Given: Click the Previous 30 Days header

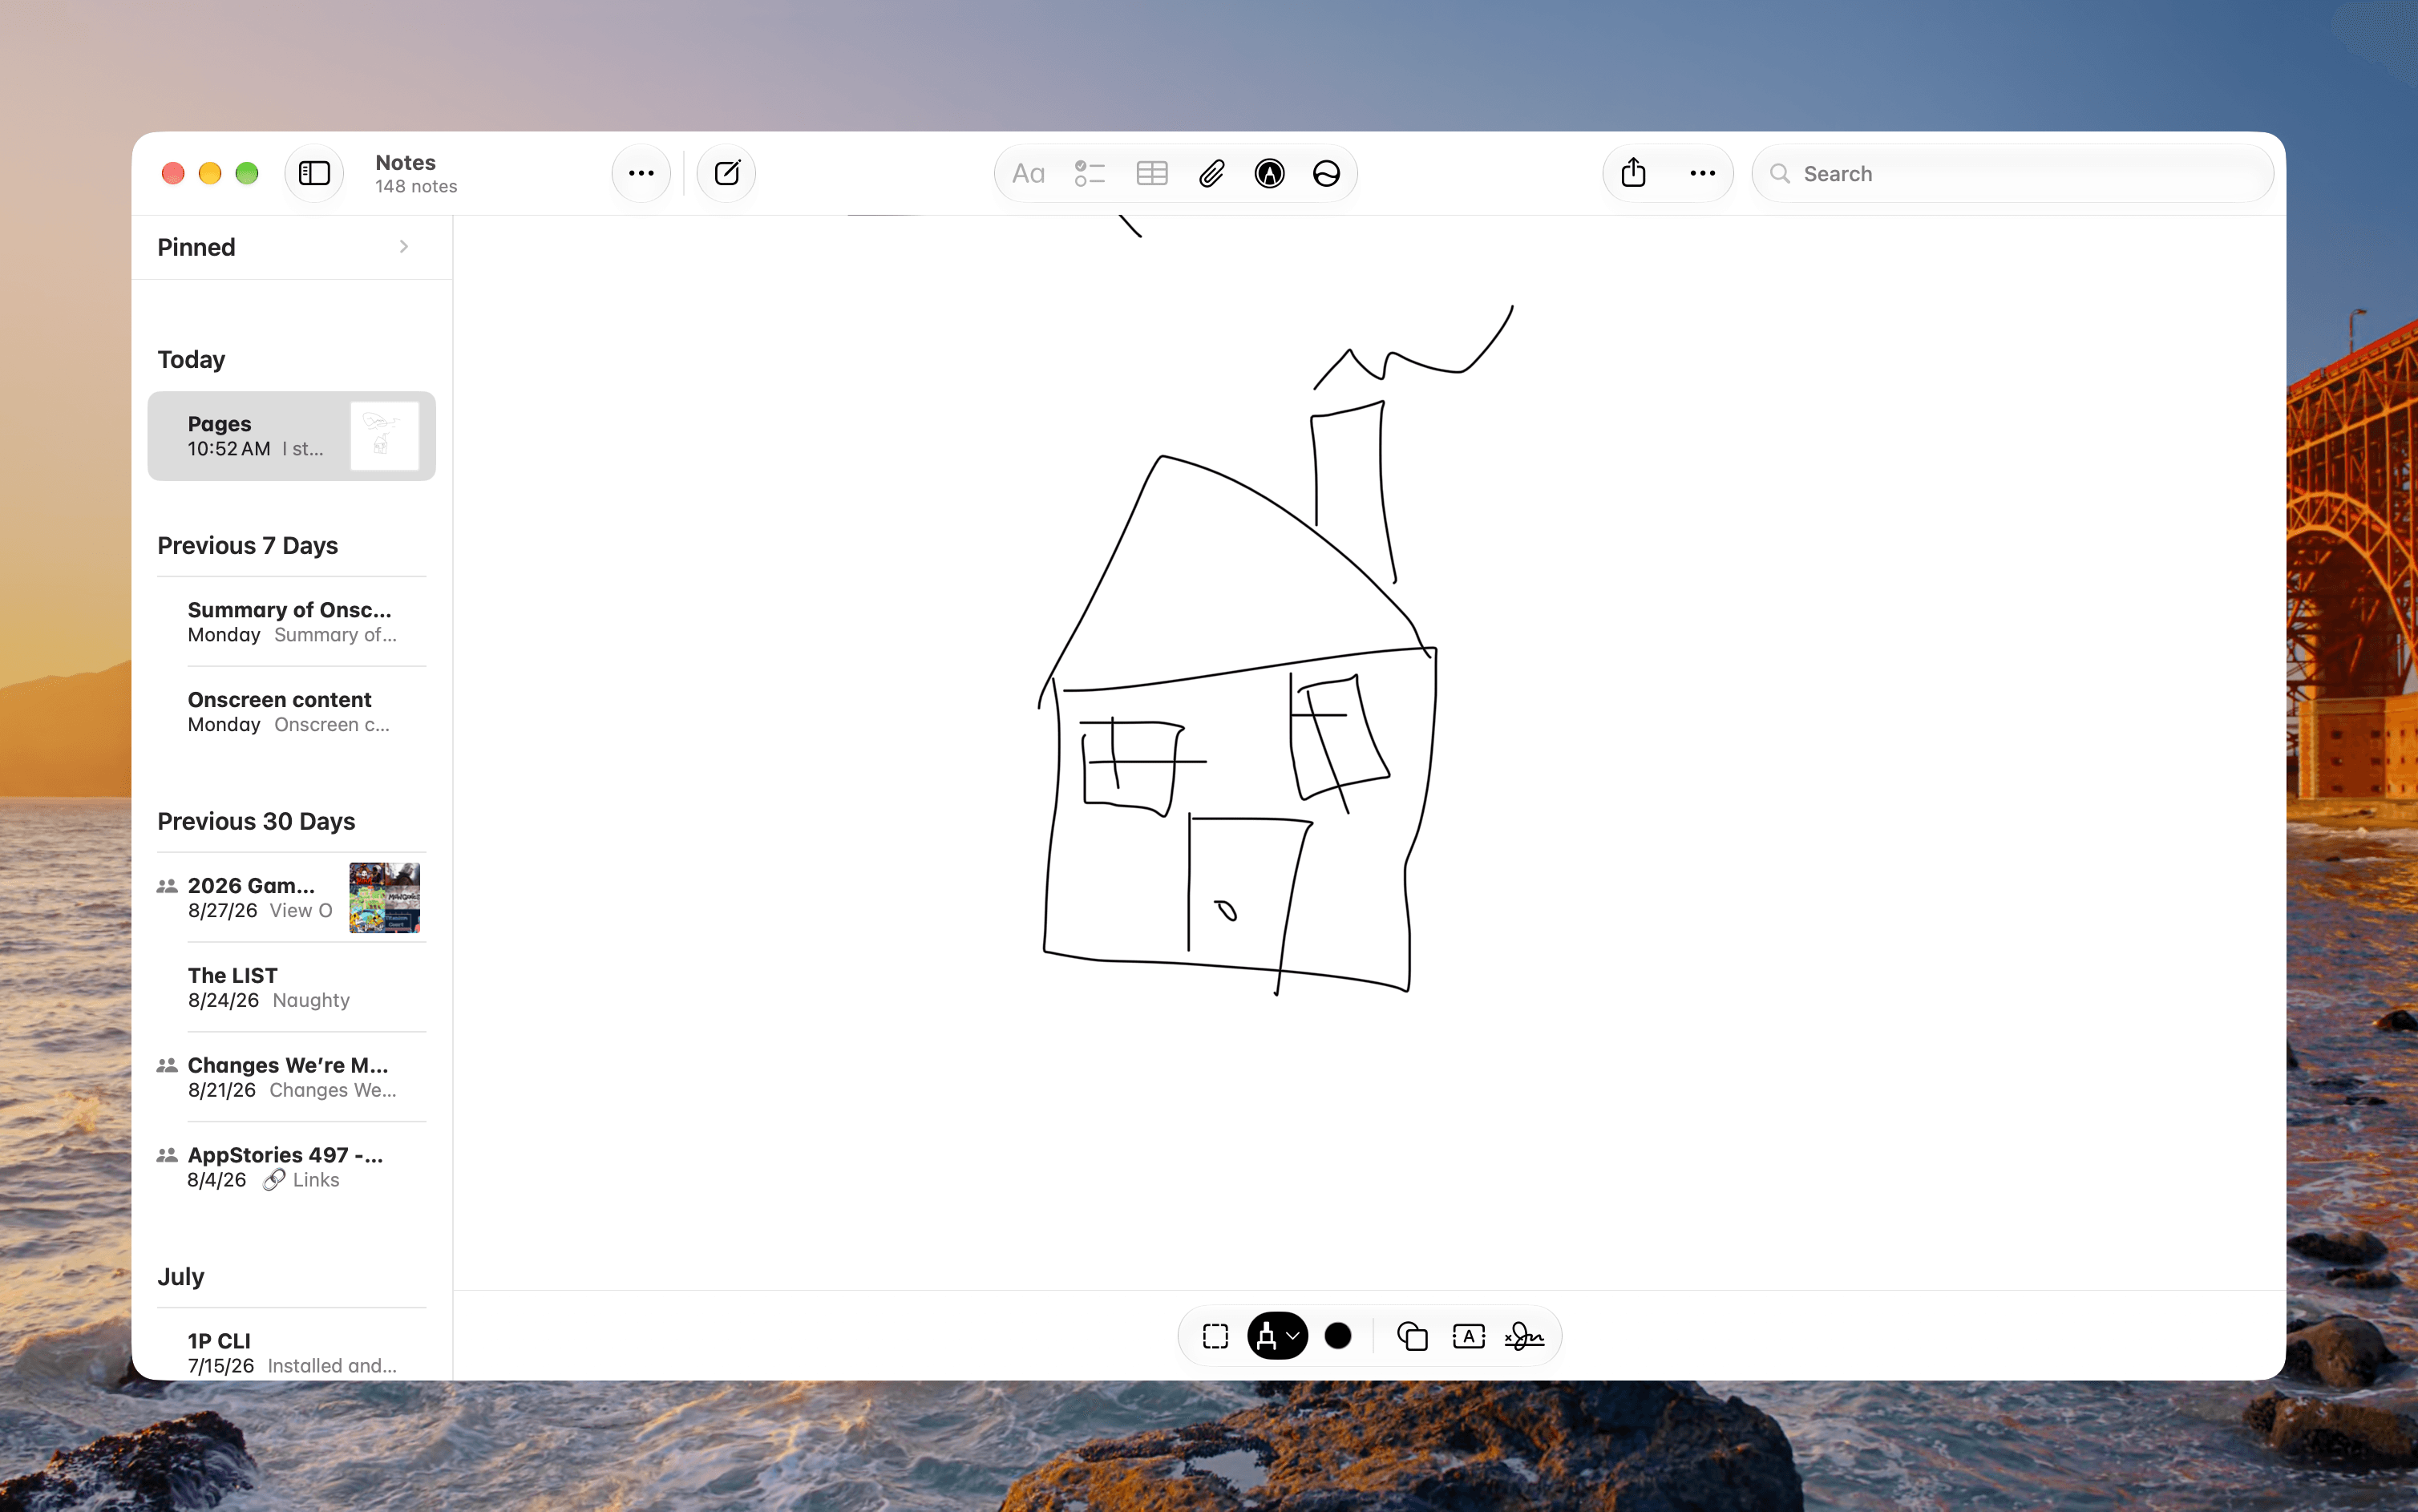Looking at the screenshot, I should [256, 822].
